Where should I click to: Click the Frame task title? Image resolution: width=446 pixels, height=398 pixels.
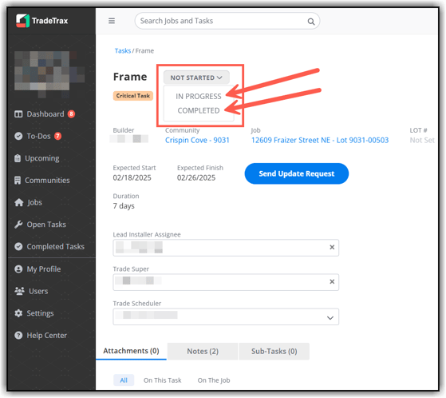tap(130, 77)
